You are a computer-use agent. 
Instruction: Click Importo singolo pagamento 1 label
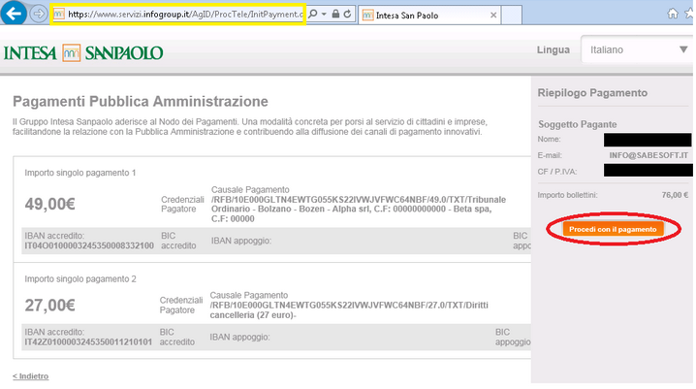pos(80,173)
